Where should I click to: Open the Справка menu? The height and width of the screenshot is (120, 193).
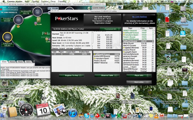pyautogui.click(x=62, y=1)
